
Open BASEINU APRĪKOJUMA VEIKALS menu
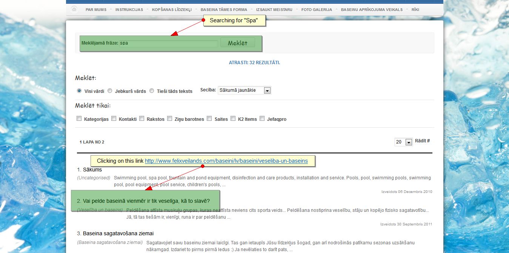(372, 10)
